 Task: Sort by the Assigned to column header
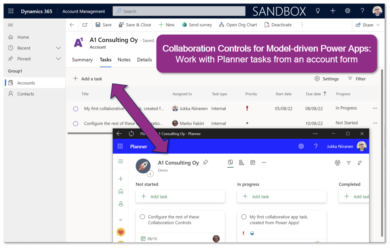coord(182,94)
